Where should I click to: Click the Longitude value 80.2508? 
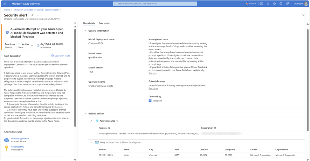click(x=229, y=155)
